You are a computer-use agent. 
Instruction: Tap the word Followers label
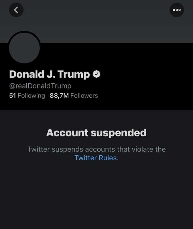tap(84, 96)
